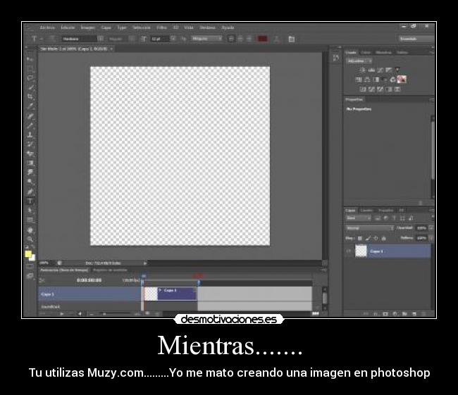Toggle the Character panel from options bar
Viewport: 458px width, 395px height.
(291, 39)
